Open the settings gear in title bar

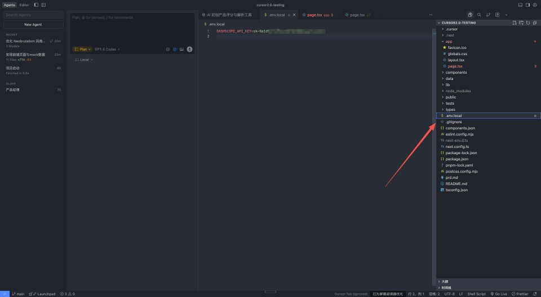[x=535, y=4]
